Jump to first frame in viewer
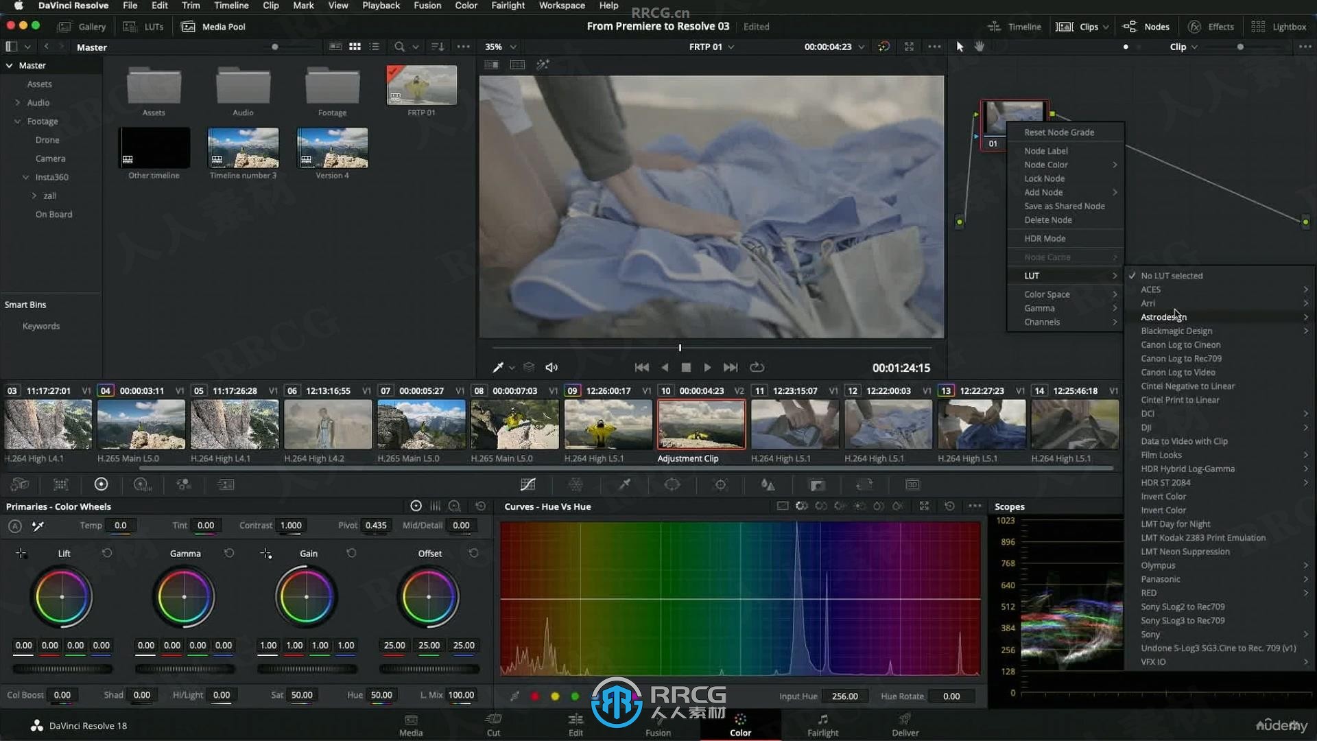Screen dimensions: 1317x741 641,367
